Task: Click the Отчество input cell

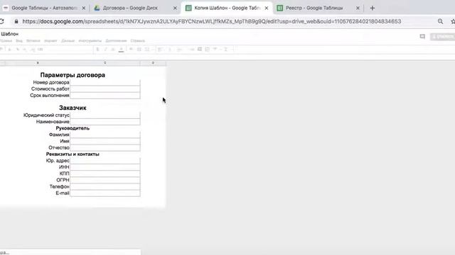Action: point(105,147)
